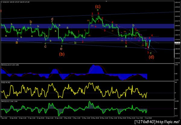Click the 22 Apr 05:00 time label
This screenshot has width=181, height=125.
40,118
